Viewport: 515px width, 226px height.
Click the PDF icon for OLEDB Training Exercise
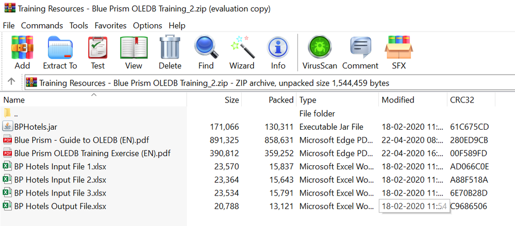click(x=7, y=153)
